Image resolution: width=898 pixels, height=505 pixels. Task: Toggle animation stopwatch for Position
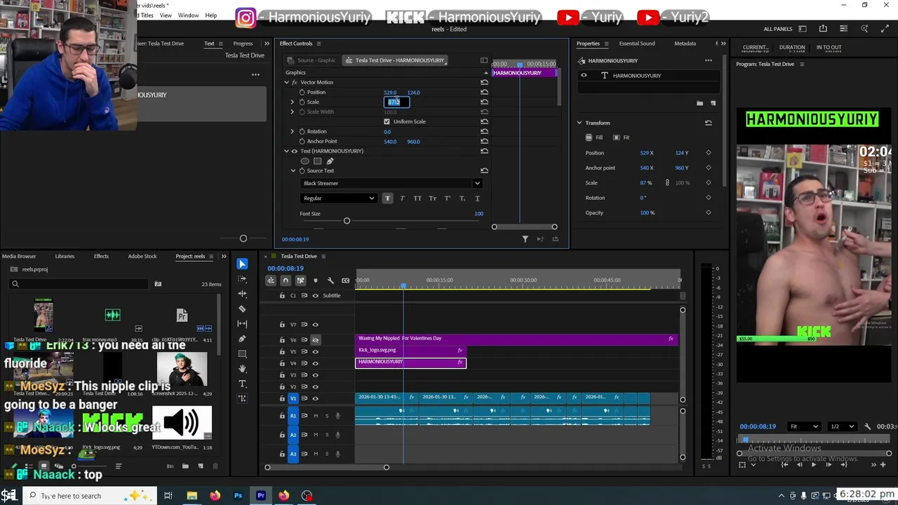pos(302,92)
